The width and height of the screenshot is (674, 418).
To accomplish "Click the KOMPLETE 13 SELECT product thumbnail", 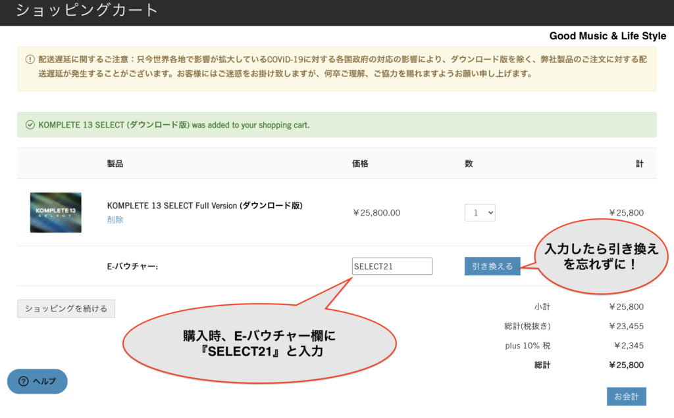I will (56, 212).
